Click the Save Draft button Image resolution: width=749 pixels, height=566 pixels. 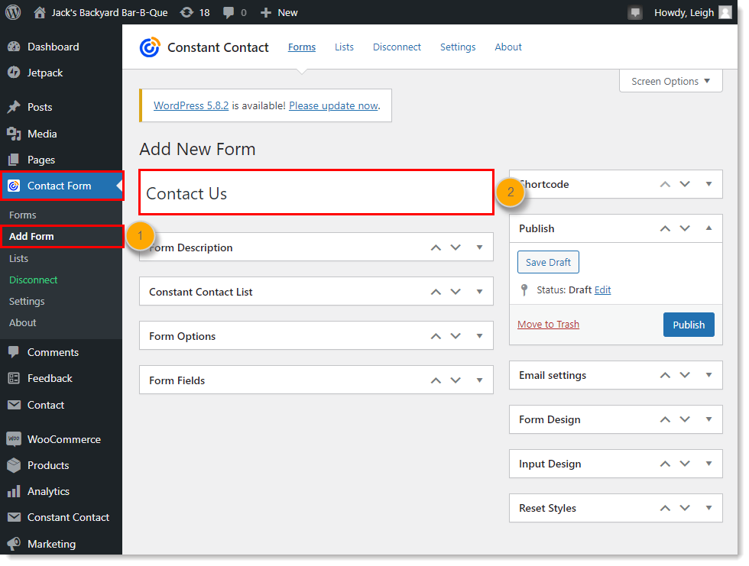[549, 262]
